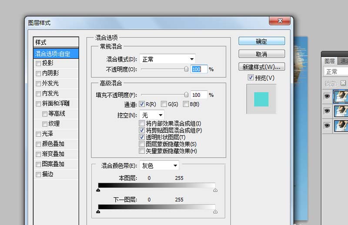Click 下一图层 white point slider triangle
Viewport: 348px width, 225px height.
[215, 212]
